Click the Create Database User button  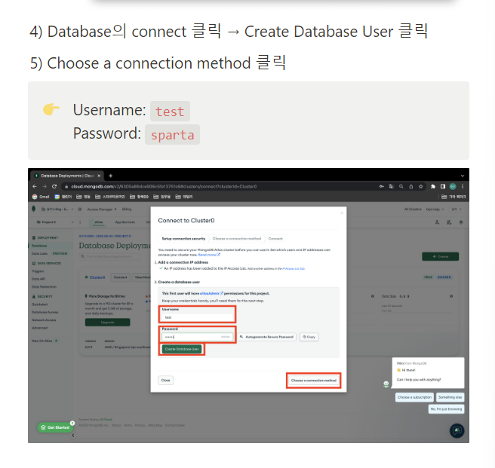[182, 349]
